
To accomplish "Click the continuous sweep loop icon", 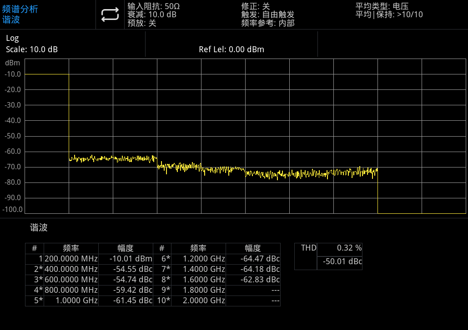I will (x=110, y=15).
